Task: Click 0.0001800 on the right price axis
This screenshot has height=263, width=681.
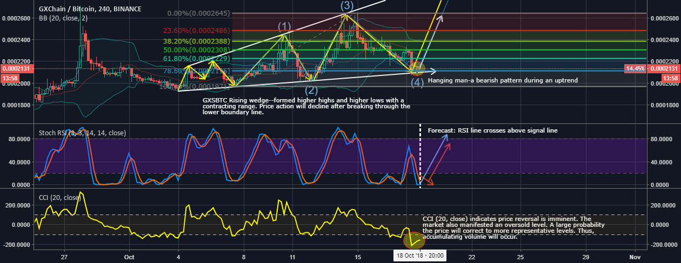Action: pos(664,105)
